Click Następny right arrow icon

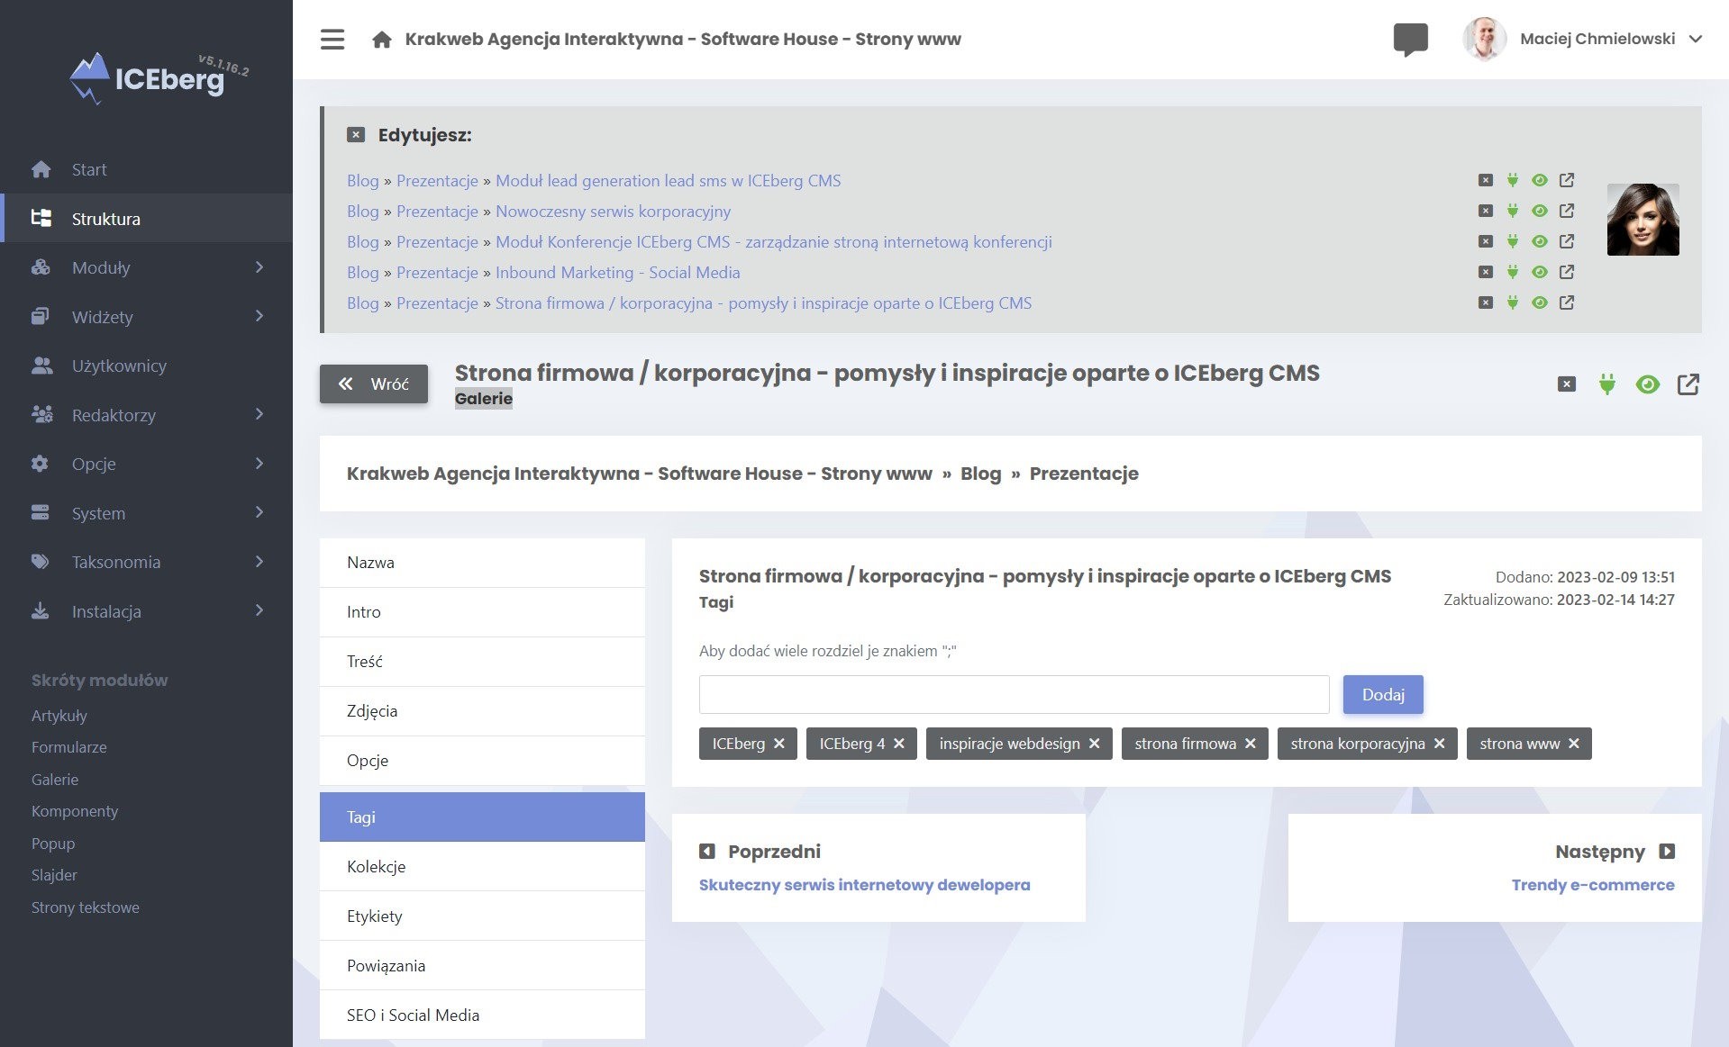pyautogui.click(x=1667, y=851)
